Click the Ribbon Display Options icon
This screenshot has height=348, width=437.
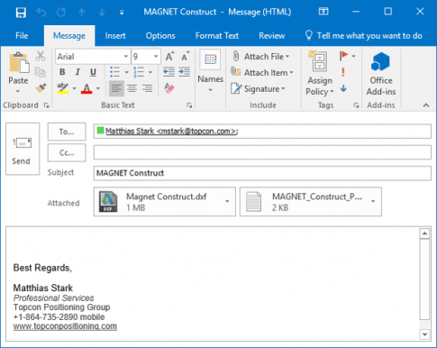pos(323,12)
